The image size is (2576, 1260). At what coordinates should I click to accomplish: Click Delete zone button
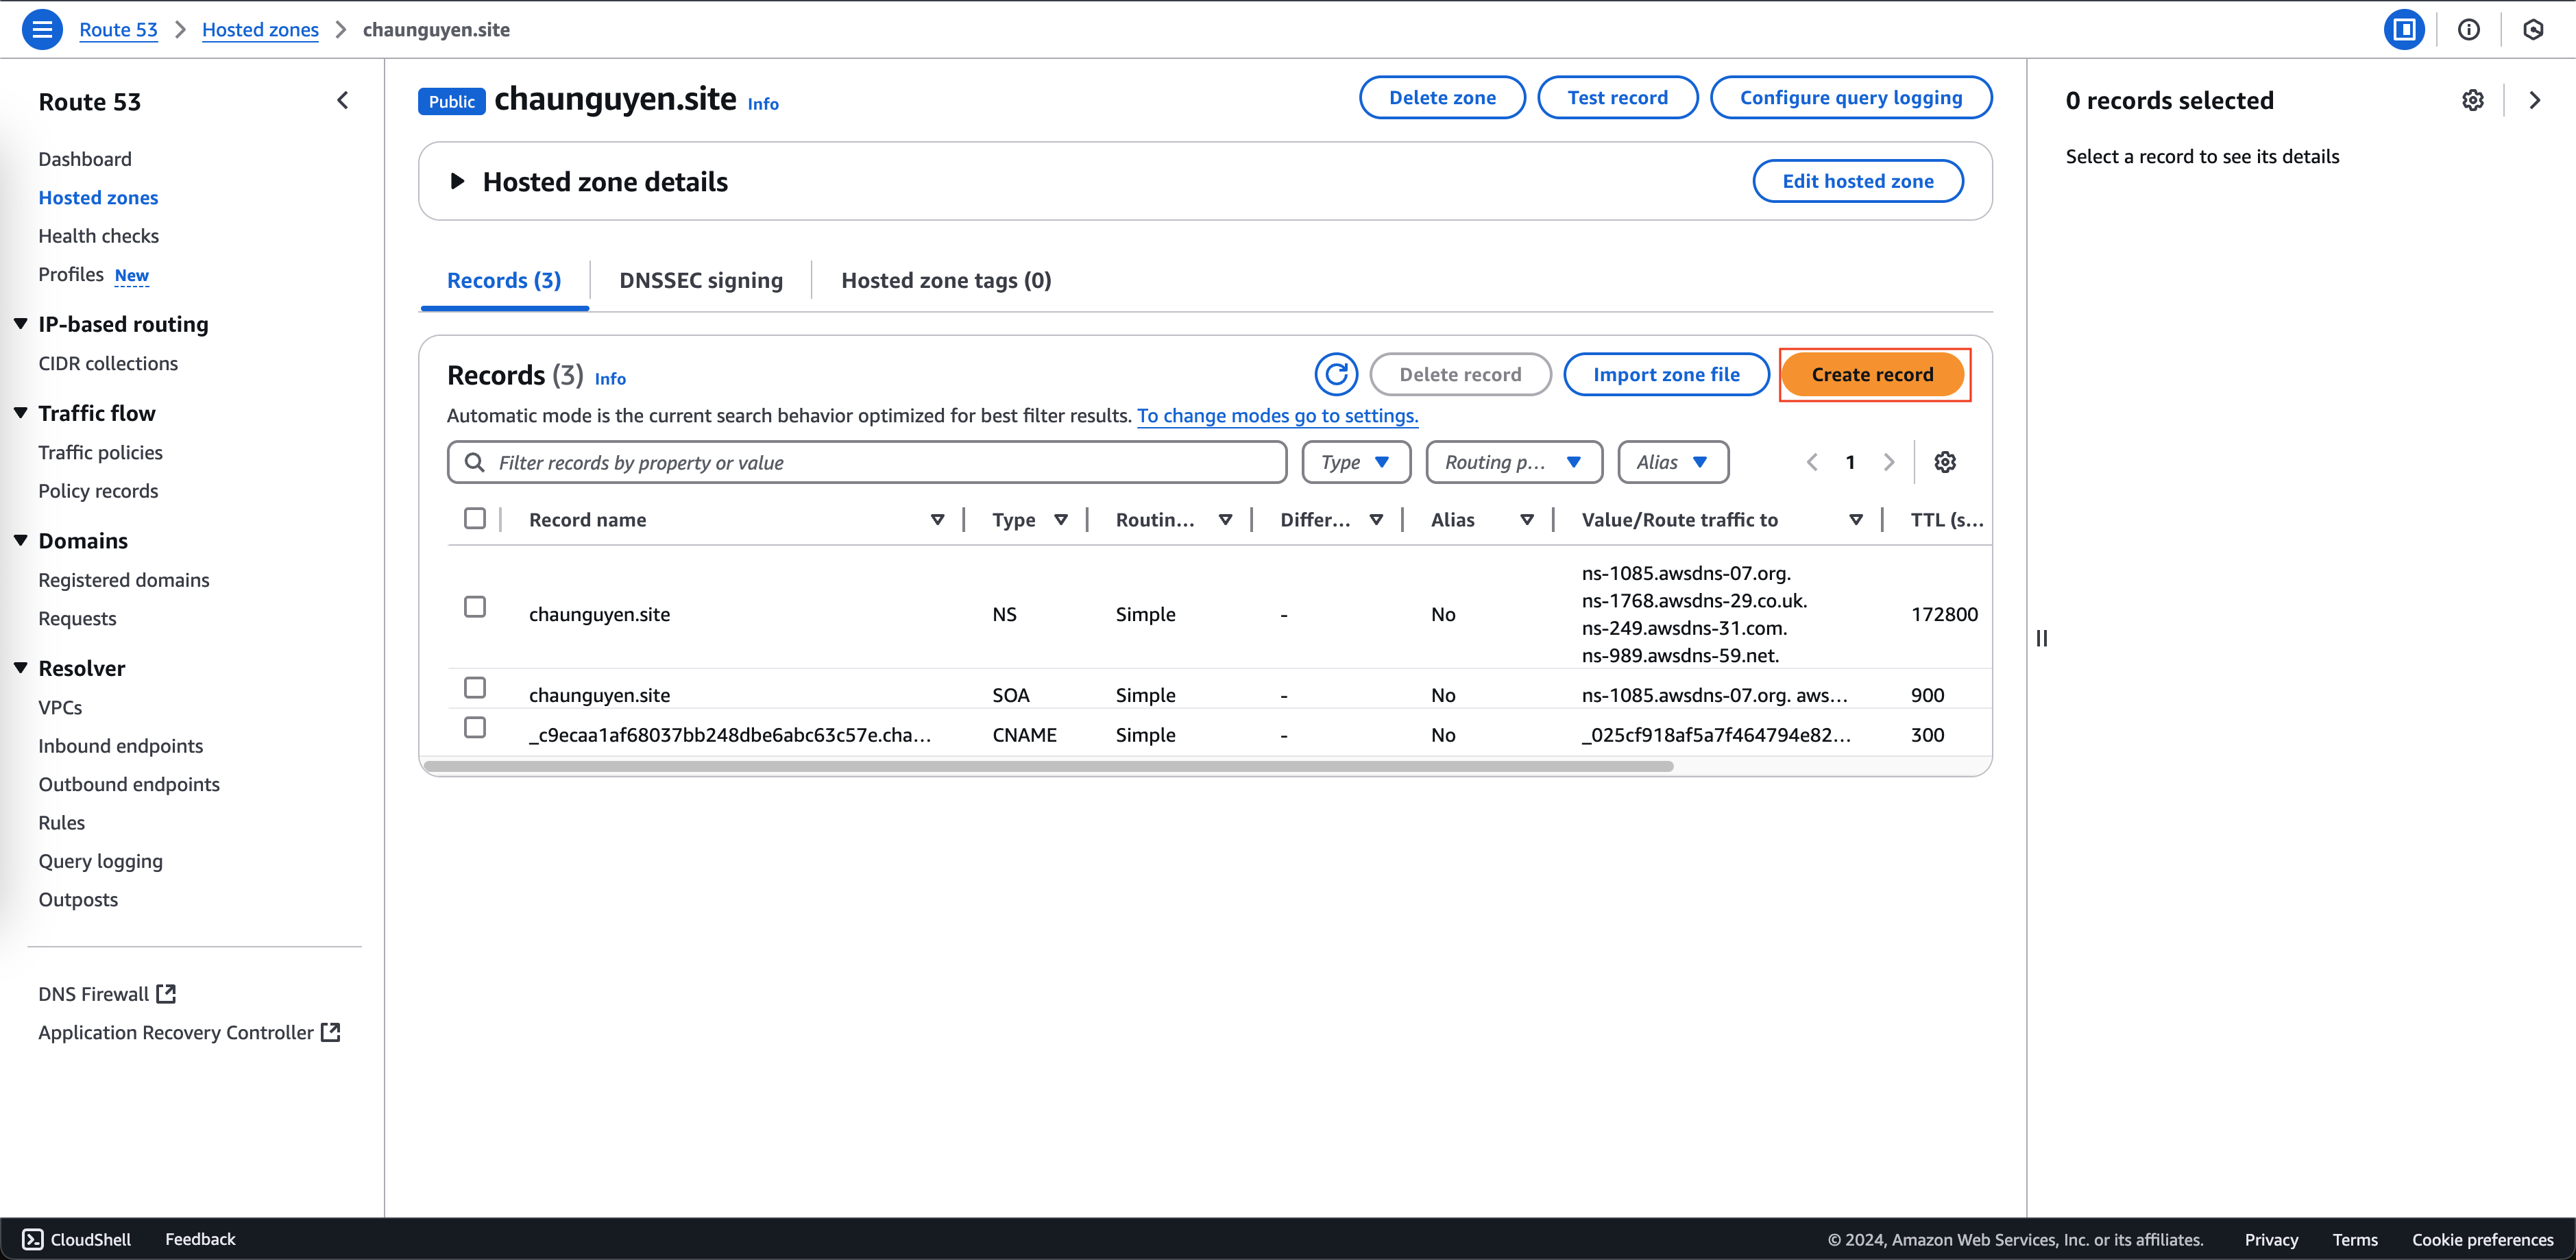point(1442,97)
